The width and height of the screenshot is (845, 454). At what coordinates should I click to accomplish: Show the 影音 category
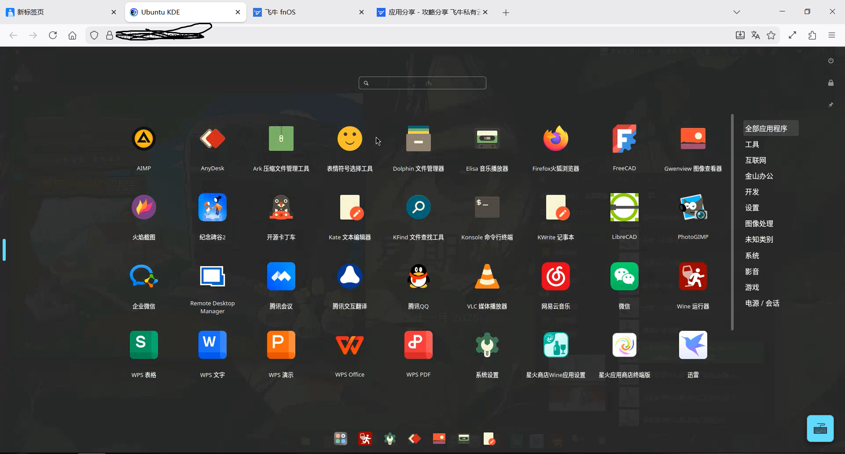(752, 271)
